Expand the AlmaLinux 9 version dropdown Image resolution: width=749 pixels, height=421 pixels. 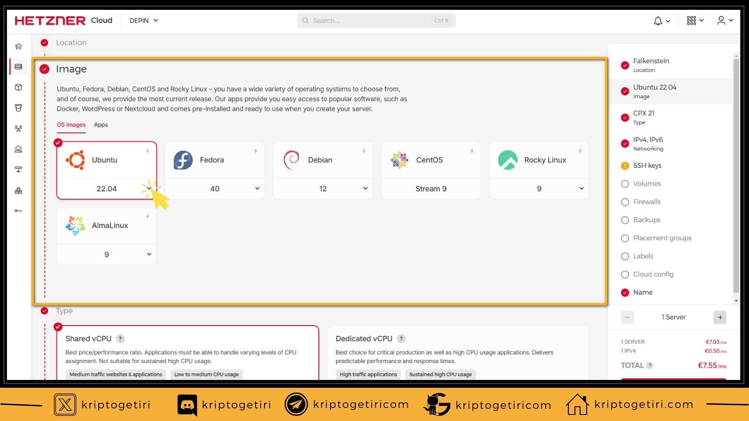coord(149,254)
